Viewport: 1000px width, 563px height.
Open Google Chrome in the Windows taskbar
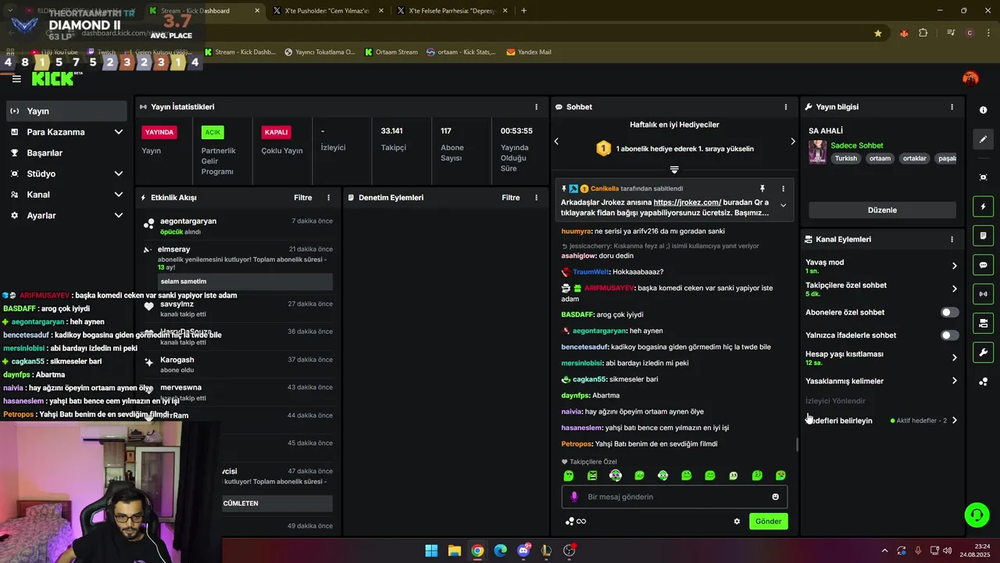coord(477,550)
